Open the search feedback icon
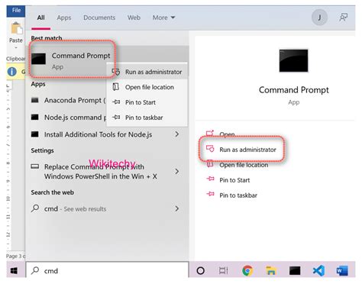Screen dimensions: 362x284 (x=343, y=18)
